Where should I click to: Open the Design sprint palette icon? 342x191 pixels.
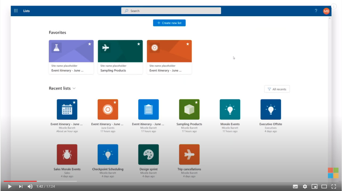[x=148, y=154]
